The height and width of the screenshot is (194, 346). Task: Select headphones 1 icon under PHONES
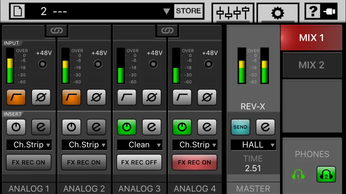point(298,174)
